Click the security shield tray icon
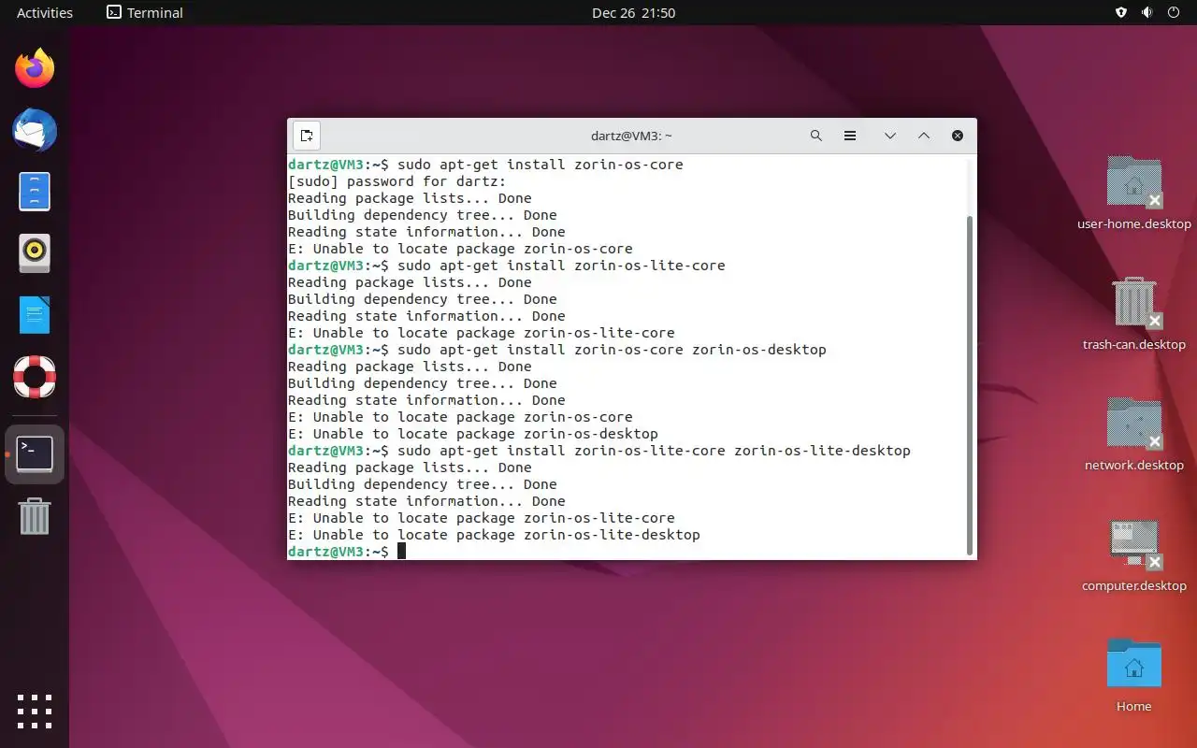The width and height of the screenshot is (1197, 748). 1121,13
